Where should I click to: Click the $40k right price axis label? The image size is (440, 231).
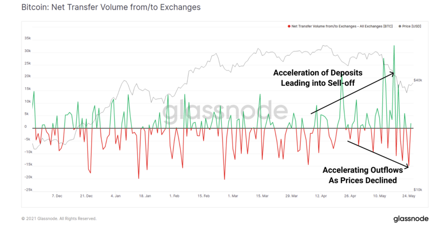click(x=418, y=80)
